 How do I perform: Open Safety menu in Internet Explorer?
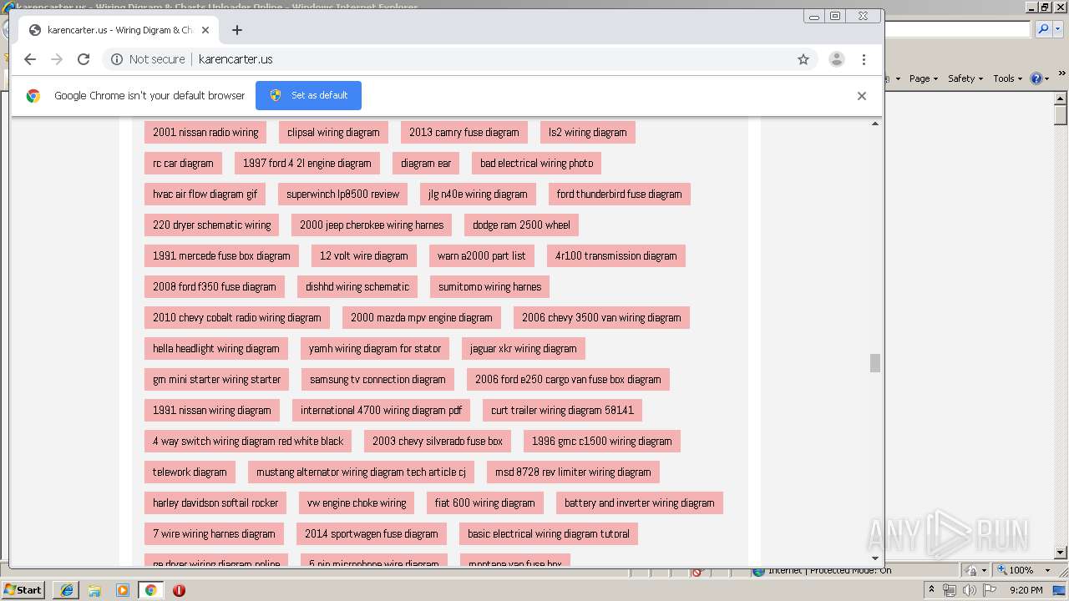(x=965, y=78)
